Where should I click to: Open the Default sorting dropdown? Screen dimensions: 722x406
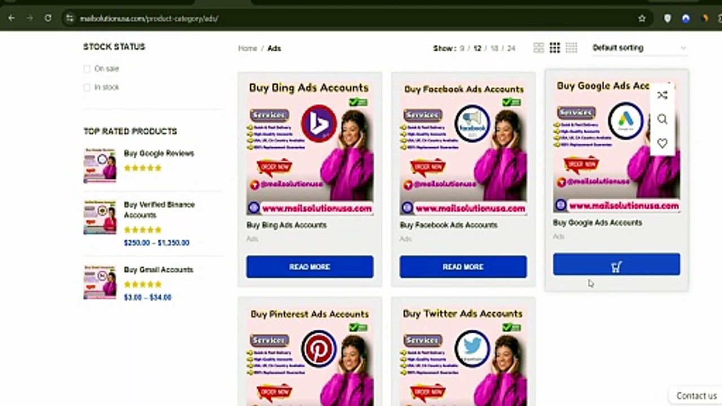pos(640,48)
